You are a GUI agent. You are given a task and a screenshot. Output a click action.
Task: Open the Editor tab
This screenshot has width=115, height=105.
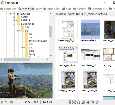[36, 9]
